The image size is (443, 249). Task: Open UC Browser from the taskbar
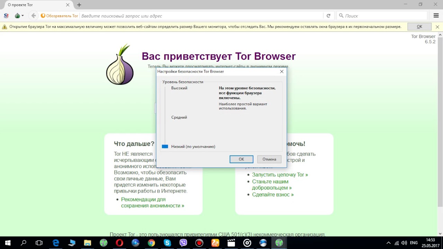(215, 243)
